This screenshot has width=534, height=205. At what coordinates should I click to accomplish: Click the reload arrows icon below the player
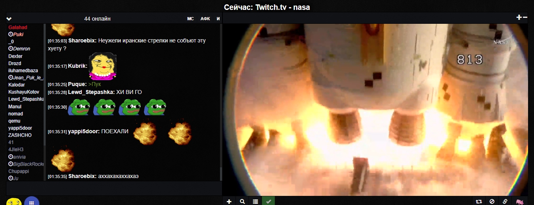[x=478, y=201]
